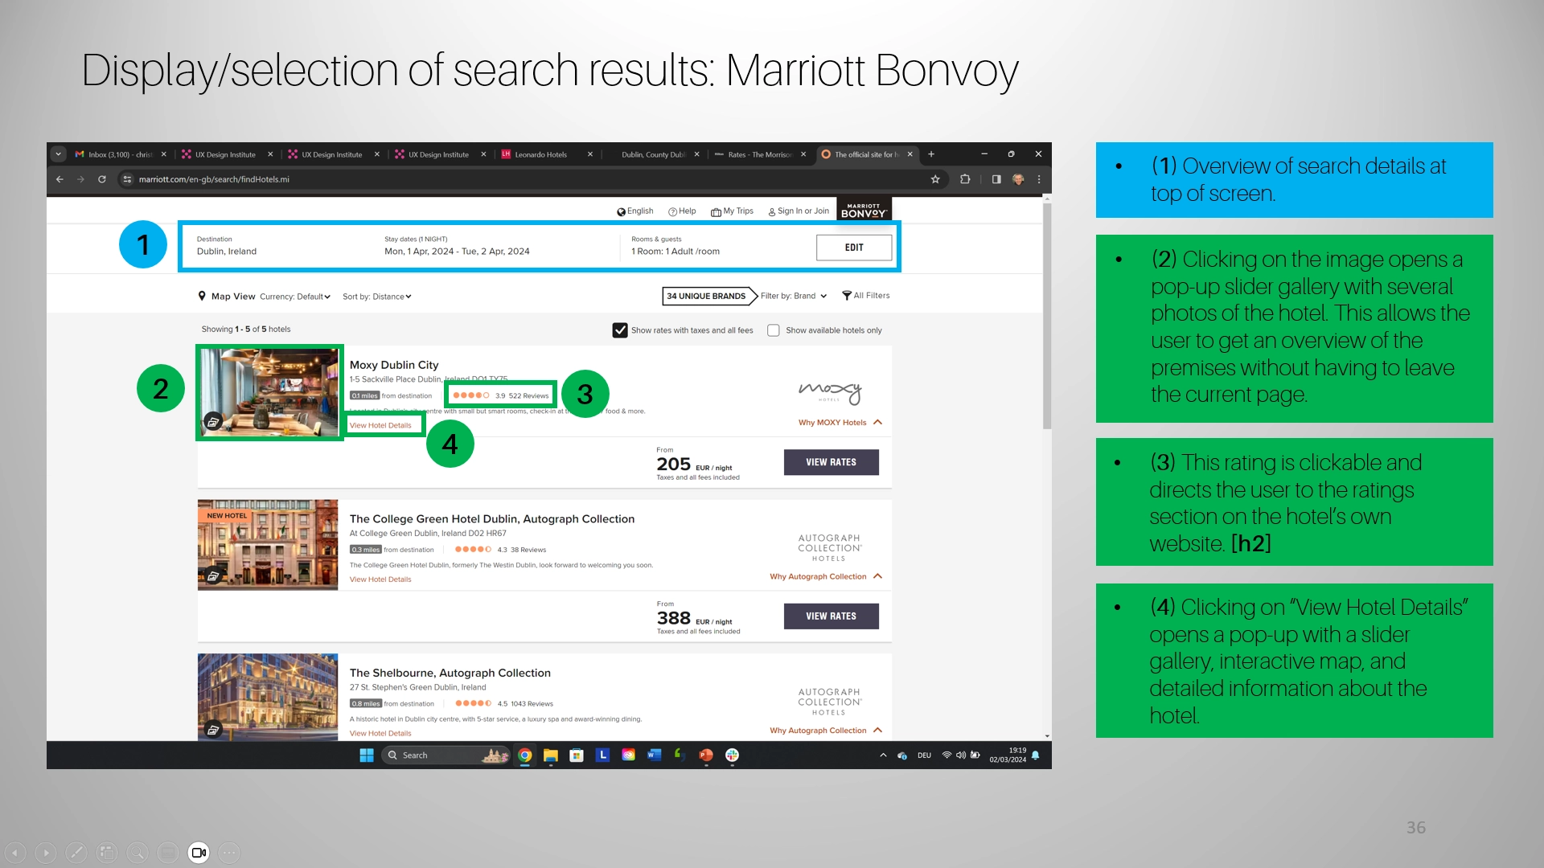
Task: Click VIEW RATES for Moxy Dublin City
Action: [831, 462]
